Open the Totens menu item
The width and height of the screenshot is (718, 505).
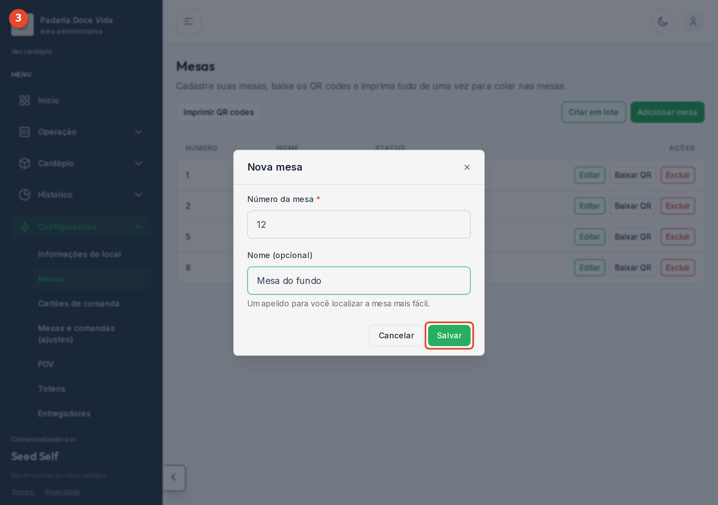[x=52, y=389]
